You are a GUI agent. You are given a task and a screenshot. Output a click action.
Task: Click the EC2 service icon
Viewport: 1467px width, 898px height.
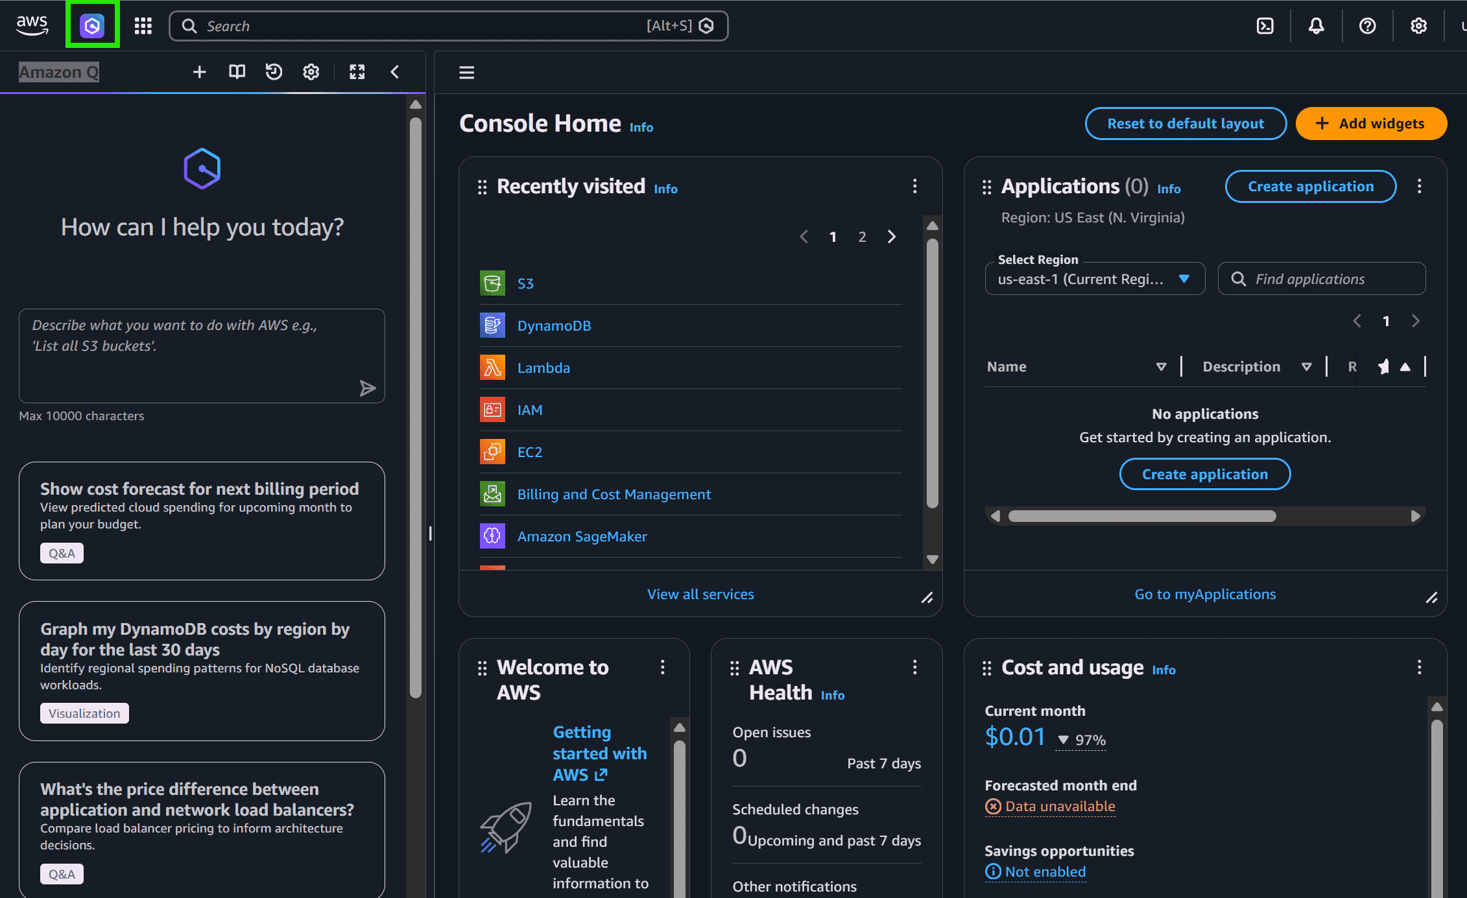(x=492, y=452)
